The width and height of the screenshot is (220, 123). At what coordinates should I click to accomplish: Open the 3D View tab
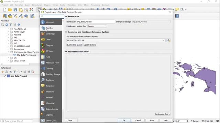tap(51, 51)
